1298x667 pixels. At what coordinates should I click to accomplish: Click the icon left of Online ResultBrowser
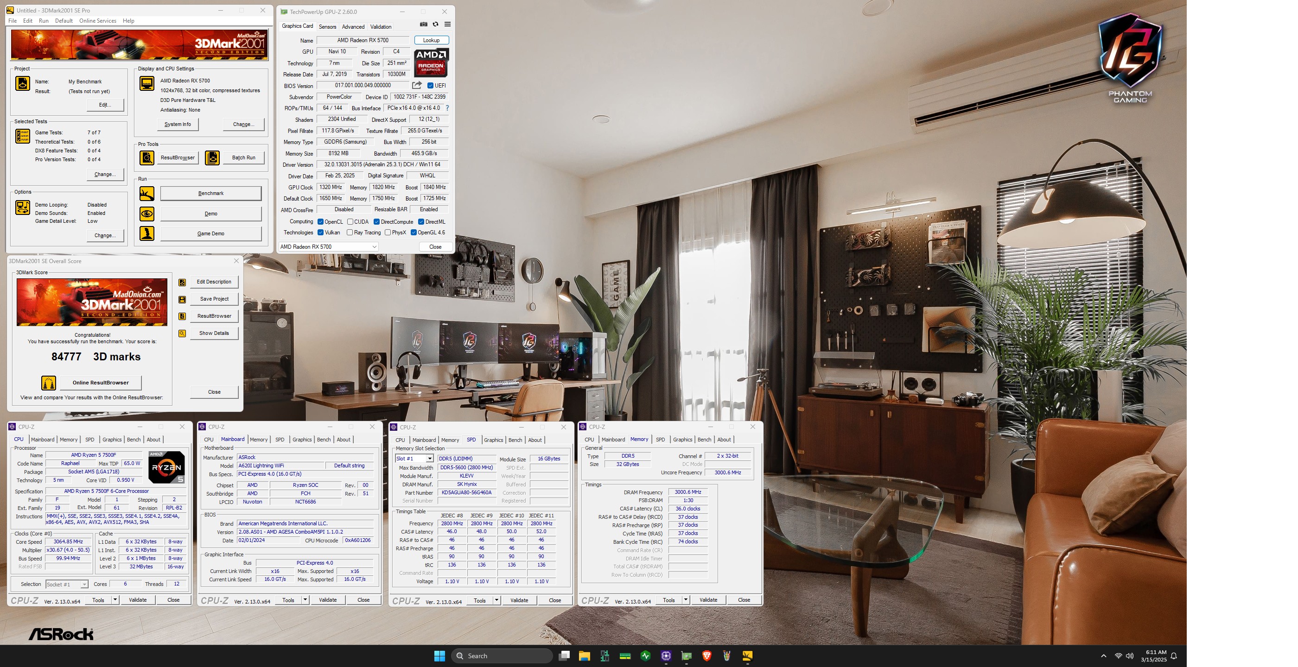[x=48, y=383]
